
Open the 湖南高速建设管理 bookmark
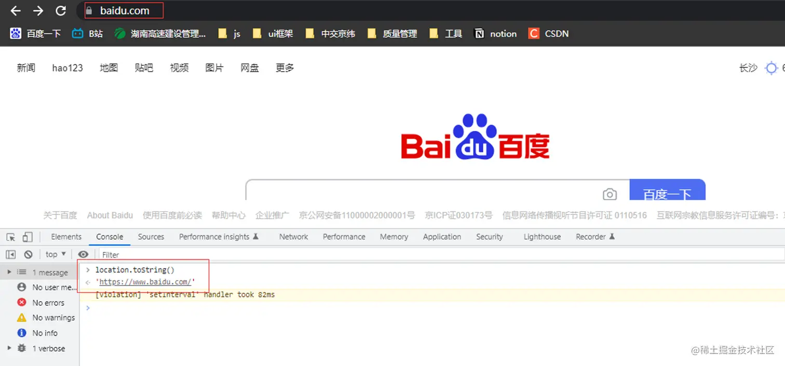pyautogui.click(x=160, y=34)
